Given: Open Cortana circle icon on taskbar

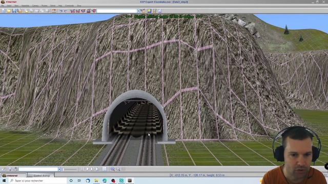Looking at the screenshot, I should [71, 180].
